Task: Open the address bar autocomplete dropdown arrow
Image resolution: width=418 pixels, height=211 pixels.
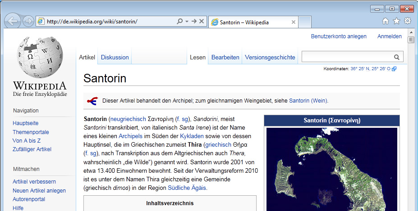Action: [187, 21]
